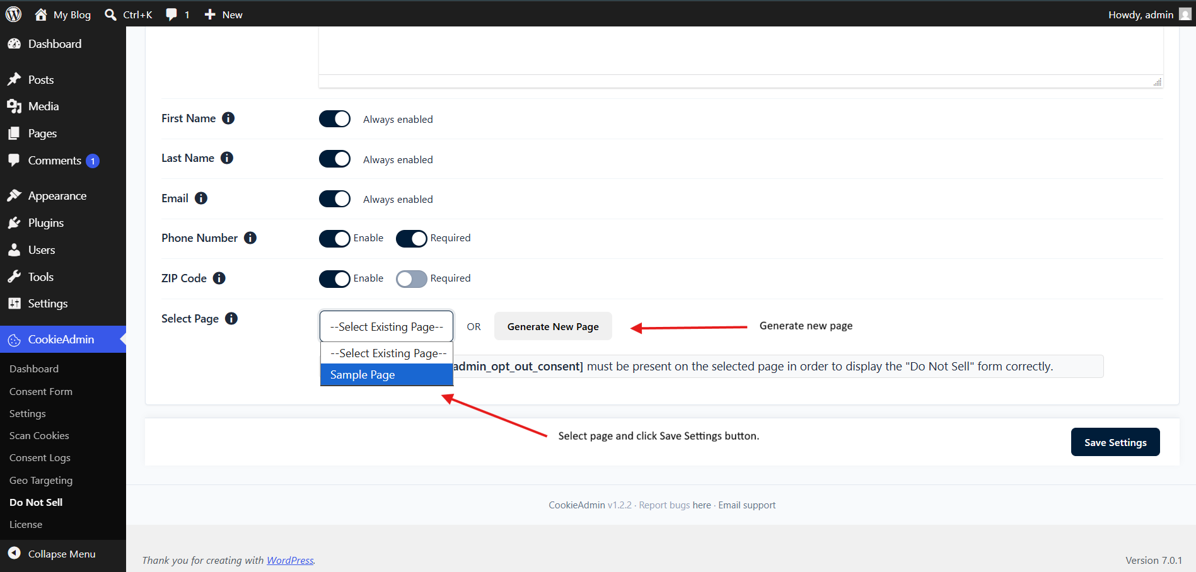
Task: Open Scan Cookies submenu item
Action: [39, 435]
